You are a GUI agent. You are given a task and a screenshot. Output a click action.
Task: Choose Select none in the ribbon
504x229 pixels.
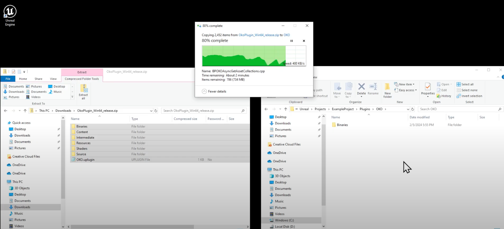pyautogui.click(x=467, y=90)
